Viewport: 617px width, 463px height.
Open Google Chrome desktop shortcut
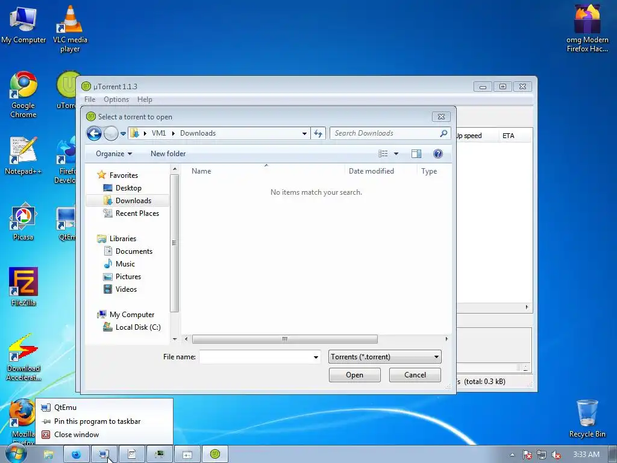coord(23,95)
